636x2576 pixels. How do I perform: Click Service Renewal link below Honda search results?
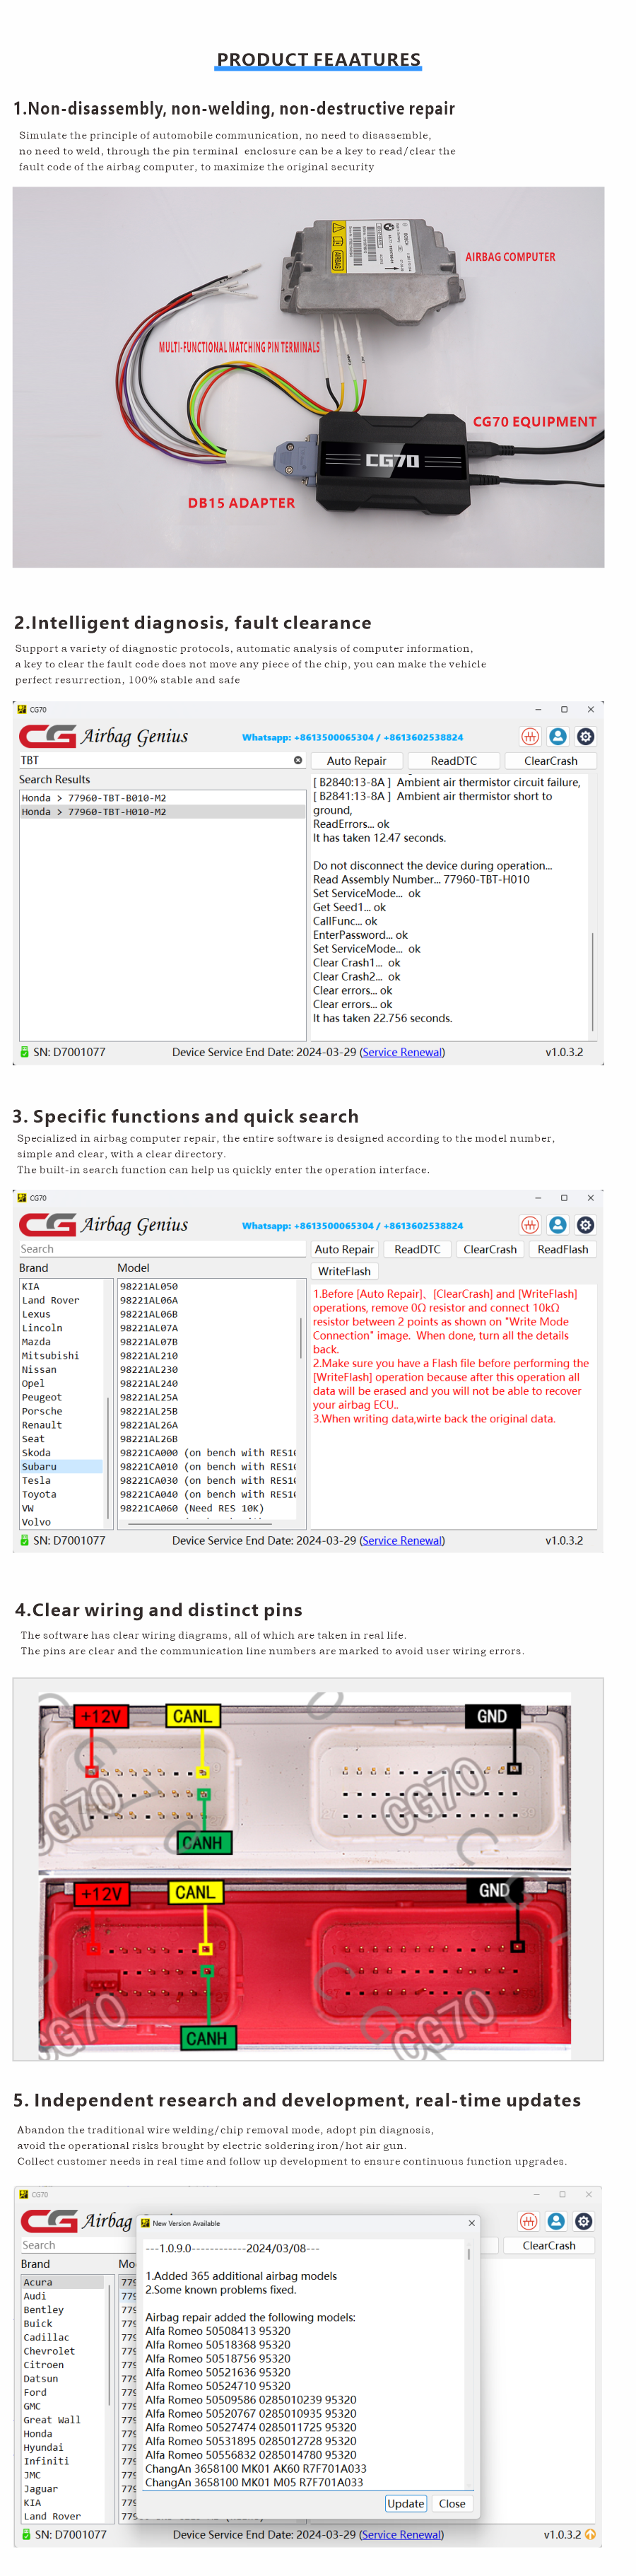pos(402,1052)
